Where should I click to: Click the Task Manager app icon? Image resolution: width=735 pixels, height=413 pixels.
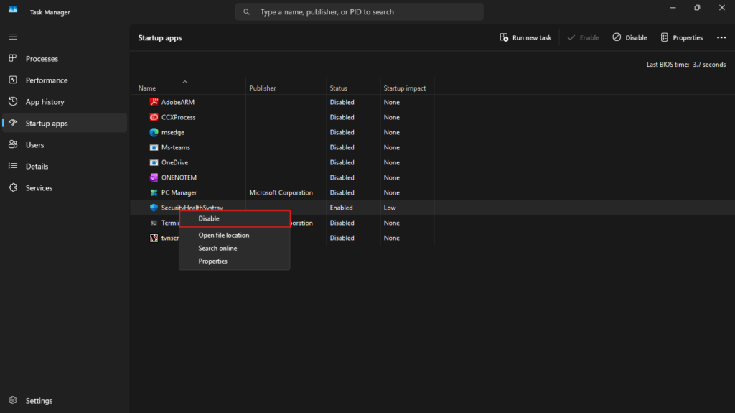[x=13, y=10]
